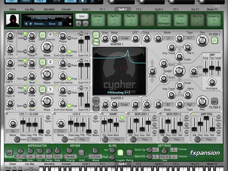Toggle Oscillator 1 power button
The height and width of the screenshot is (171, 228).
pyautogui.click(x=42, y=35)
